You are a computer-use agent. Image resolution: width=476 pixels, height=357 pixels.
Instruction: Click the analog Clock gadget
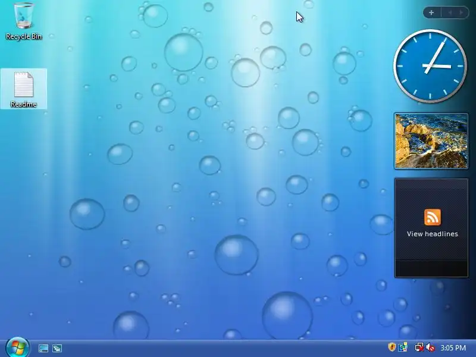[x=430, y=66]
